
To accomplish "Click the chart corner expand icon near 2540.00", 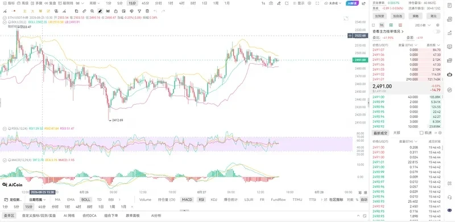I will tap(346, 18).
